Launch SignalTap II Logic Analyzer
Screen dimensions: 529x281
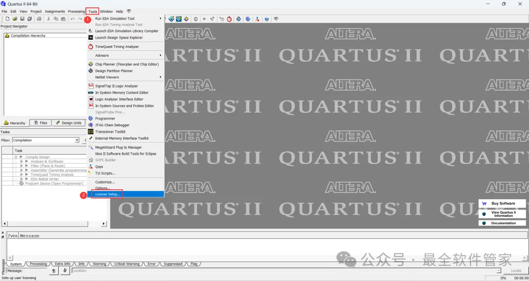pyautogui.click(x=125, y=86)
